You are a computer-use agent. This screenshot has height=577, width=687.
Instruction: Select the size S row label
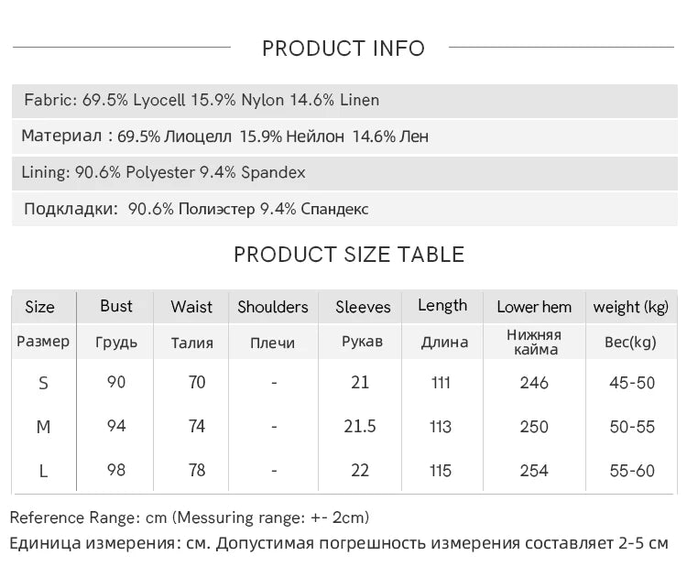43,383
